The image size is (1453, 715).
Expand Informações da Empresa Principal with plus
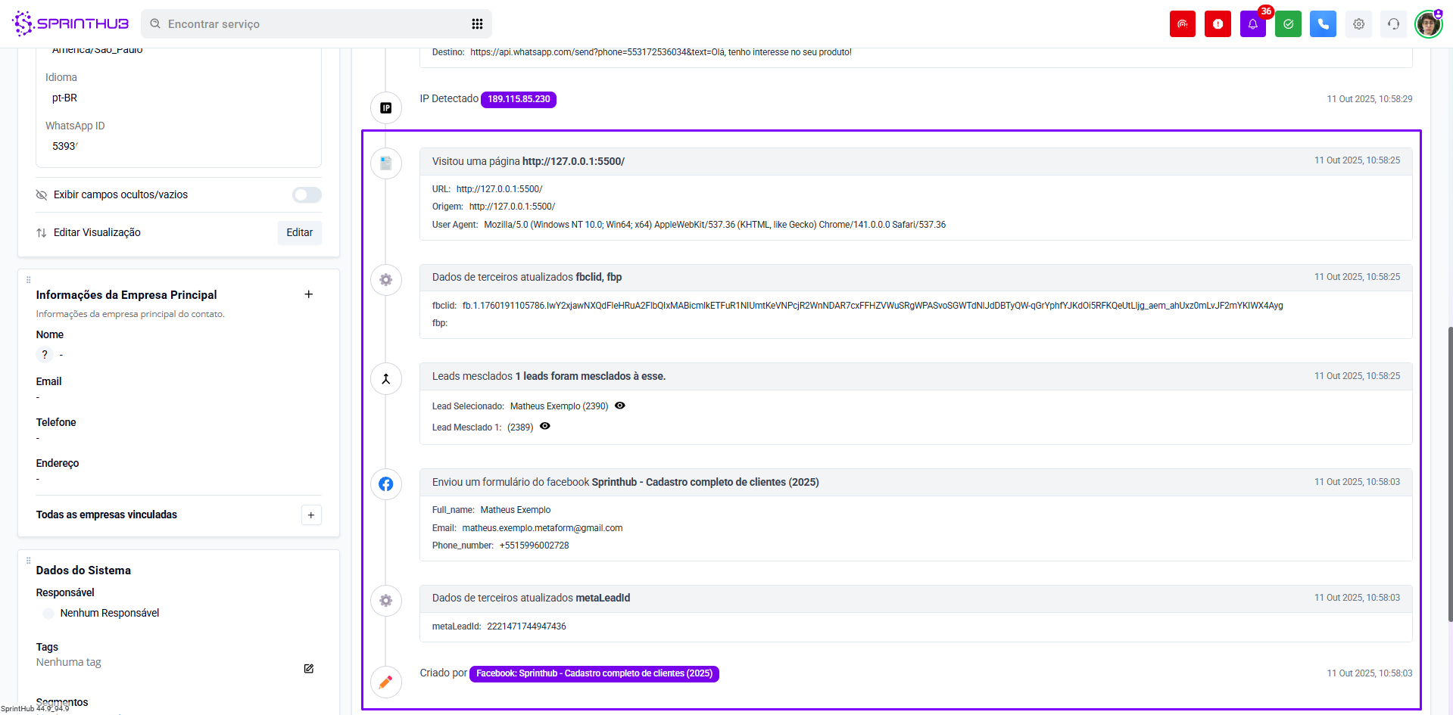pos(309,294)
